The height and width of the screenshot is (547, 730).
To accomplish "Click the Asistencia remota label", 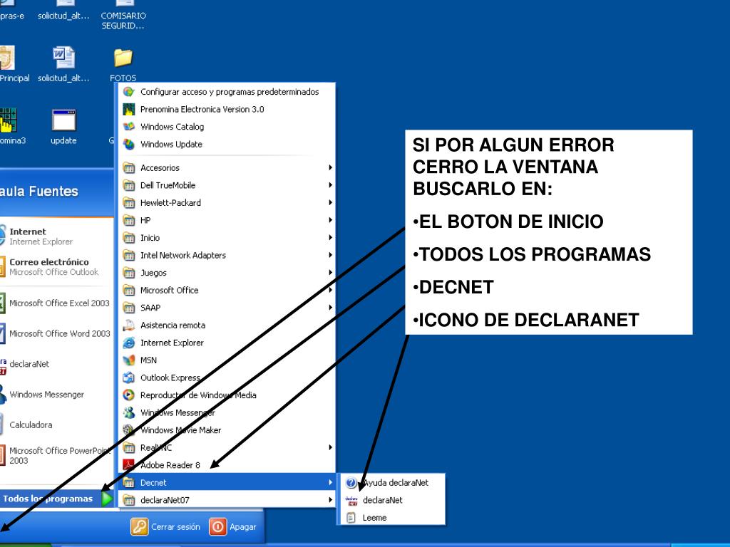I will pos(173,325).
